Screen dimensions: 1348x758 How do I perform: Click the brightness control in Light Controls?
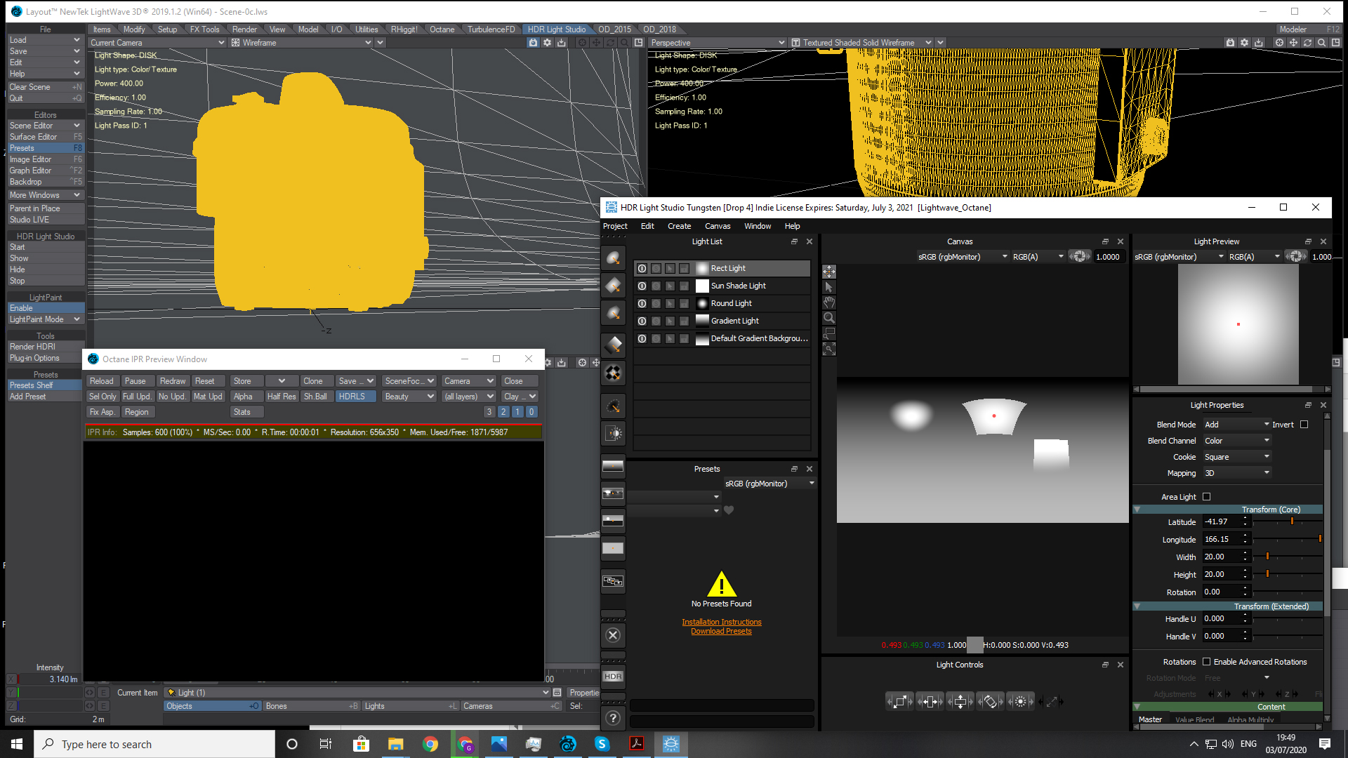pos(1020,701)
